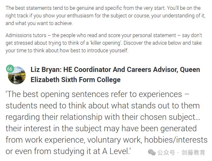Click 'work experience' in the quote
Viewport: 212px width, 161px height.
pos(55,140)
